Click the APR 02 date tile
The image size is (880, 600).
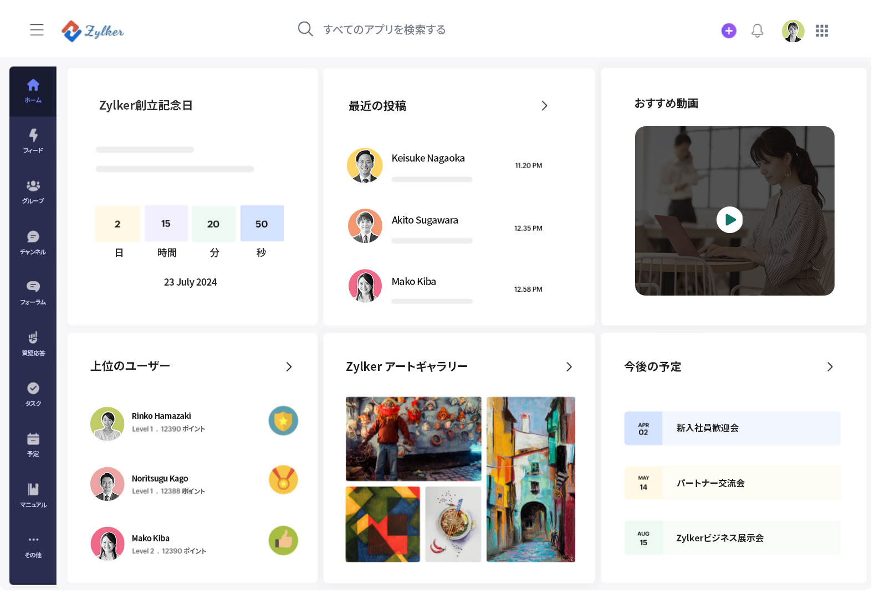coord(643,428)
